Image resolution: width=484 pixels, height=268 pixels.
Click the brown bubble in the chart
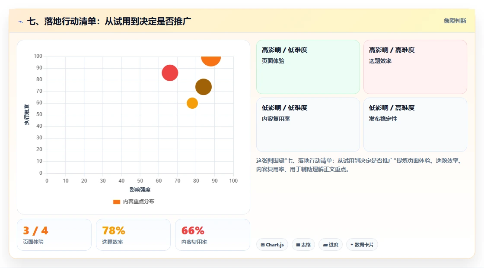[204, 87]
